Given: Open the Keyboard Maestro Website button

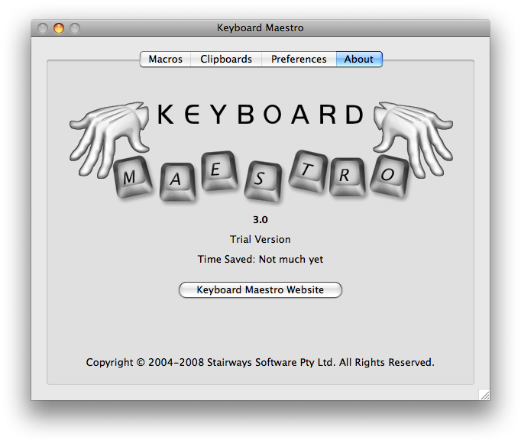Looking at the screenshot, I should click(260, 289).
